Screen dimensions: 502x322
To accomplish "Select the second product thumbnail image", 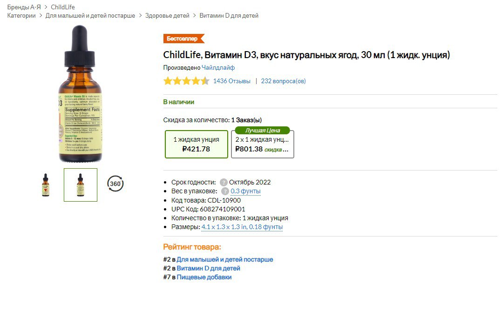I will point(81,185).
